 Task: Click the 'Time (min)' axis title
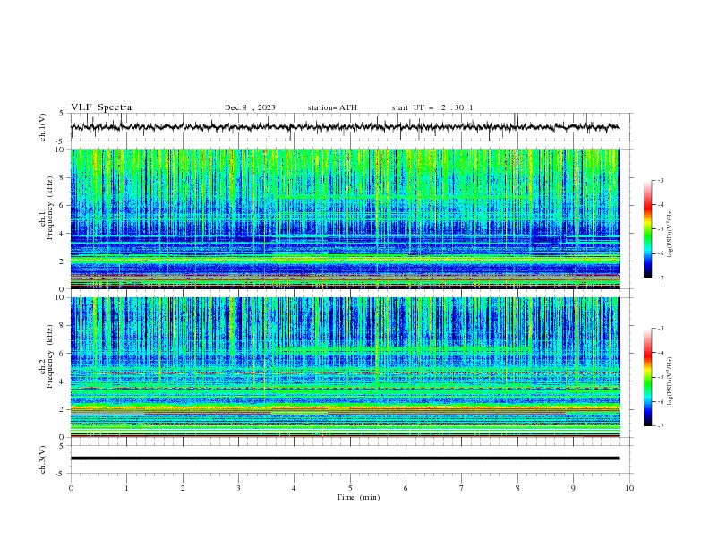tap(358, 497)
